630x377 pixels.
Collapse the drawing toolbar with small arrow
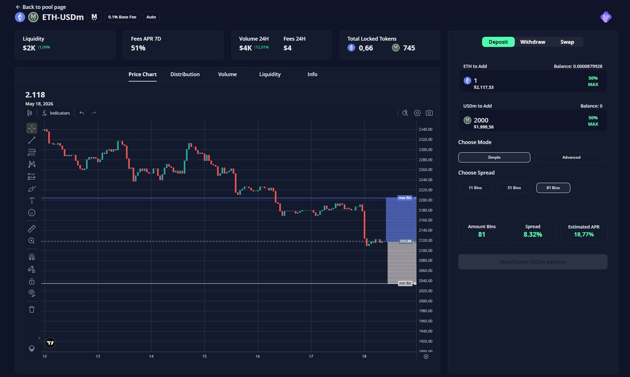[40, 338]
